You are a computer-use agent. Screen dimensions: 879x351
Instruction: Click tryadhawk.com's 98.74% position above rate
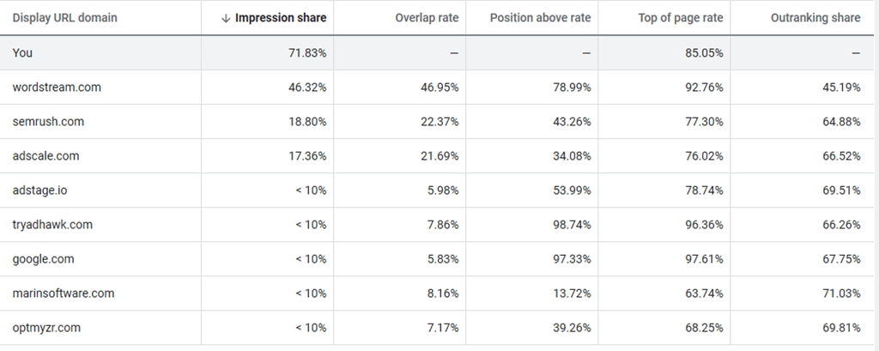pyautogui.click(x=572, y=225)
